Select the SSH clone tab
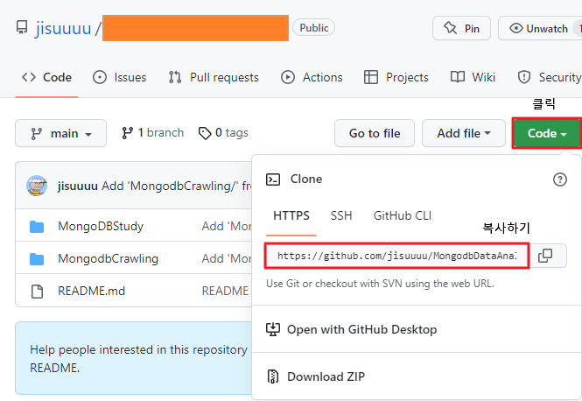The width and height of the screenshot is (582, 401). [341, 215]
